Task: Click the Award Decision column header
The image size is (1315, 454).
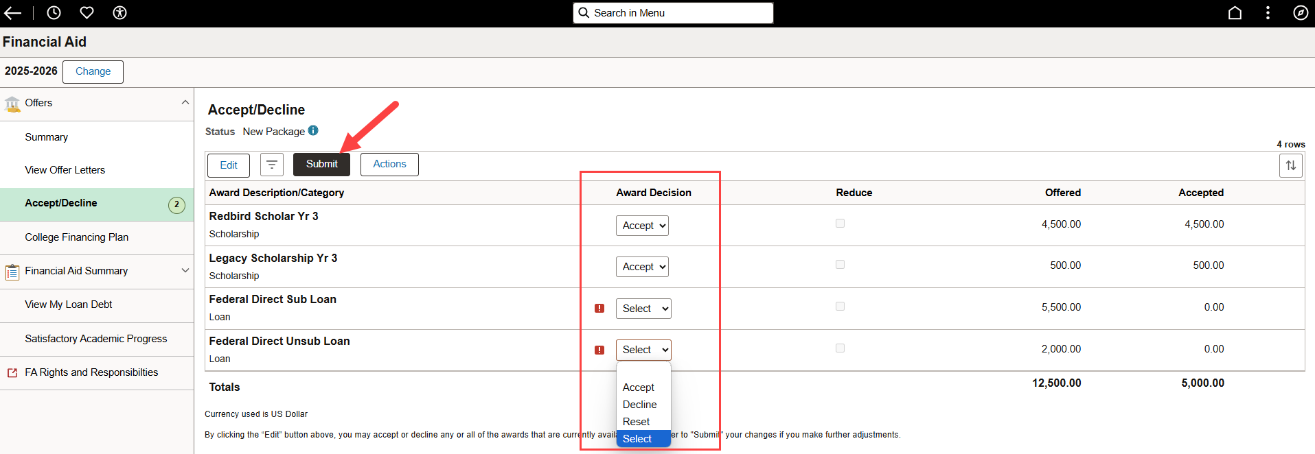Action: [654, 193]
